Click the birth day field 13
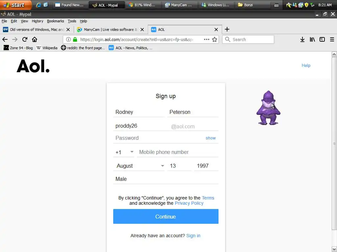This screenshot has height=252, width=337. coord(179,166)
